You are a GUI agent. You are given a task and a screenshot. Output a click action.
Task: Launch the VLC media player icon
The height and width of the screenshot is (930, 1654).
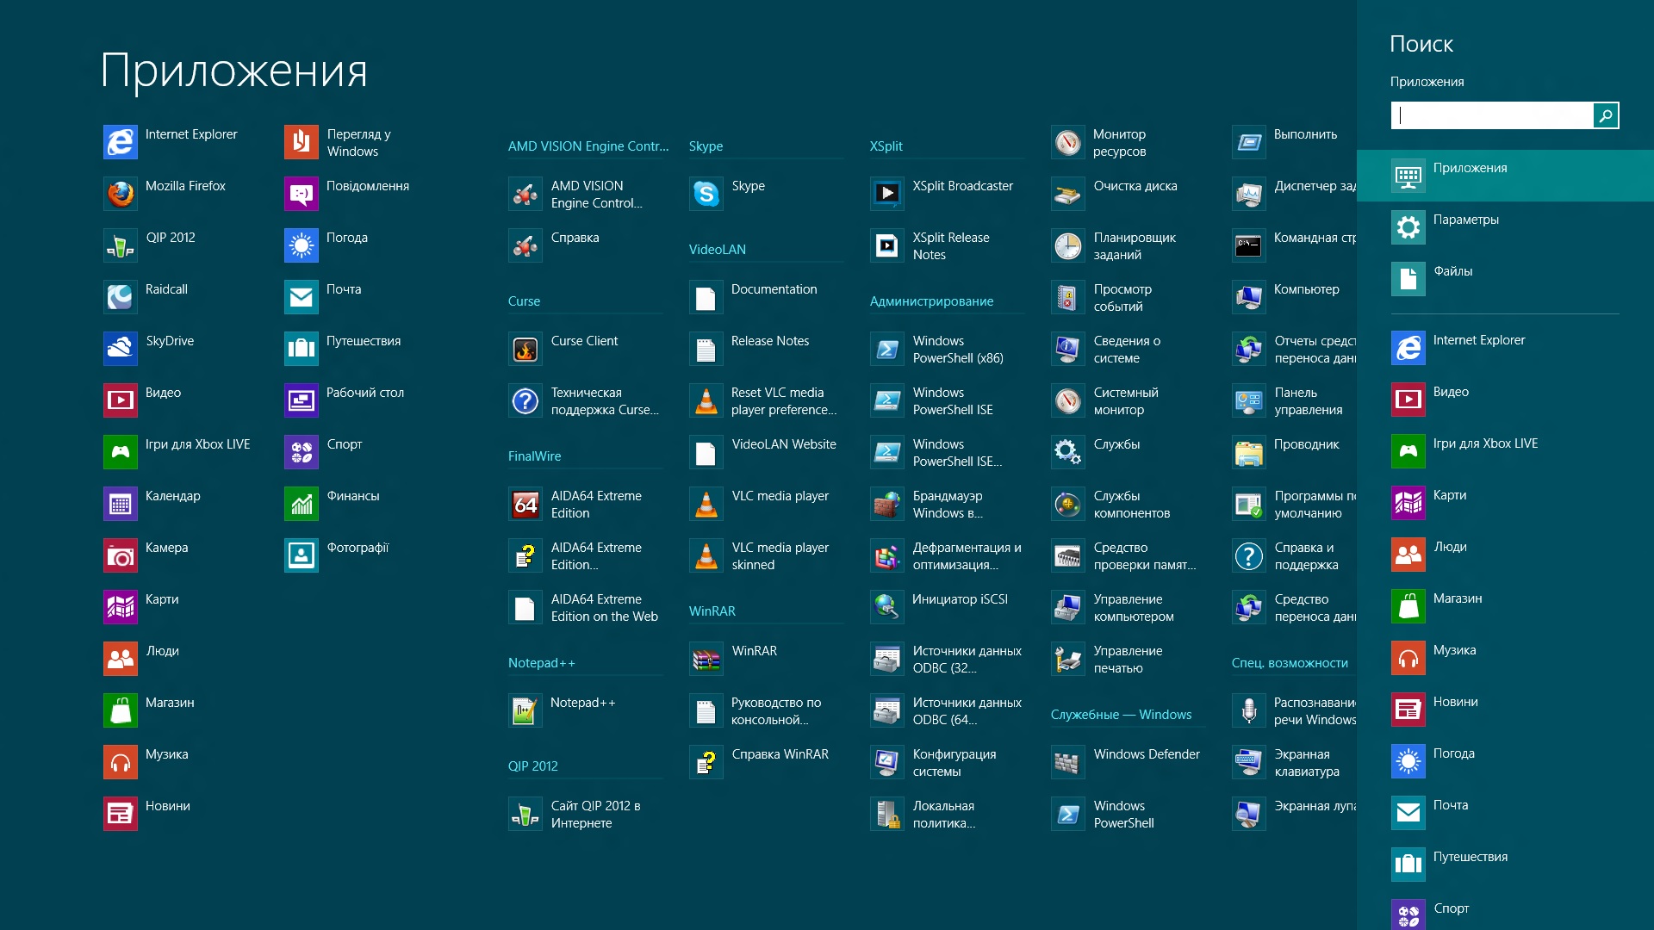coord(706,504)
